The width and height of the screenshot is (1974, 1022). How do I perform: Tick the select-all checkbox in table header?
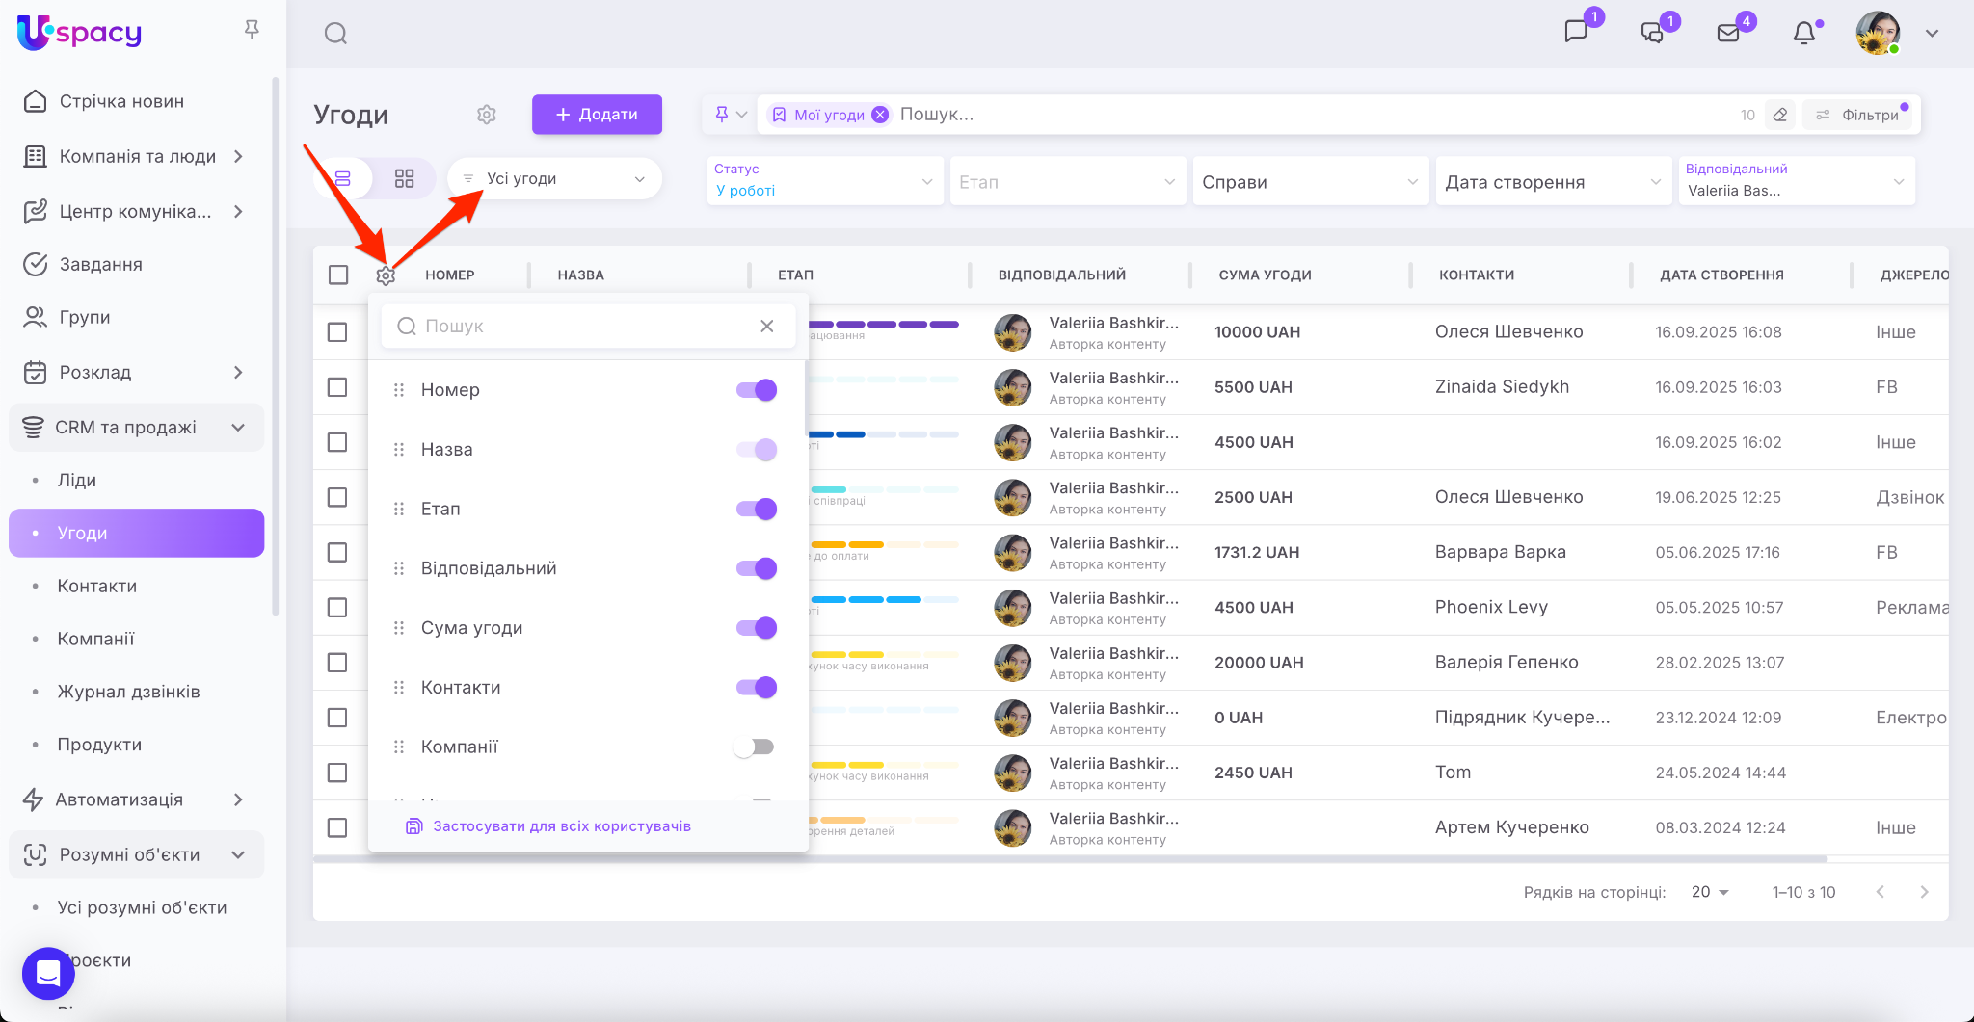[x=338, y=275]
